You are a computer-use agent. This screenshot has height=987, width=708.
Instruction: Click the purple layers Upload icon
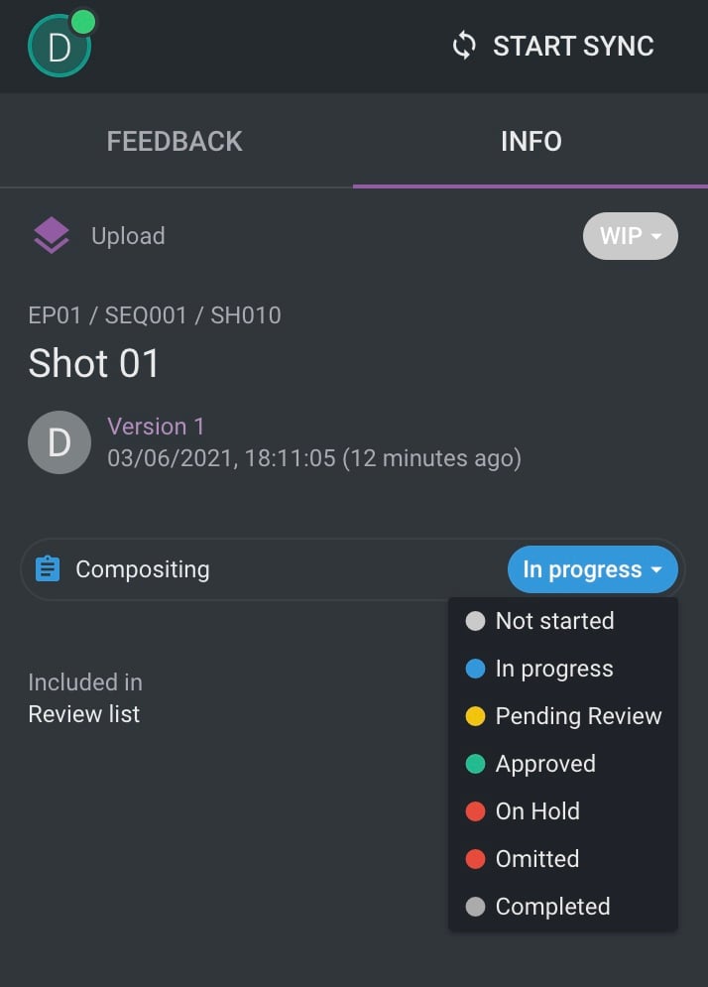tap(51, 235)
